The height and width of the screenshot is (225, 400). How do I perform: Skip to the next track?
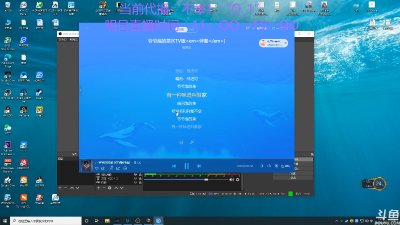[x=199, y=166]
